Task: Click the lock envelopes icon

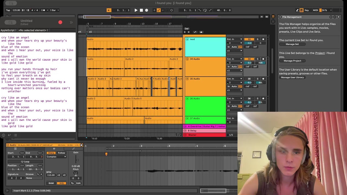Action: (x=201, y=32)
